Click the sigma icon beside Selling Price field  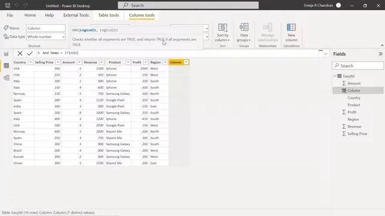click(x=344, y=134)
